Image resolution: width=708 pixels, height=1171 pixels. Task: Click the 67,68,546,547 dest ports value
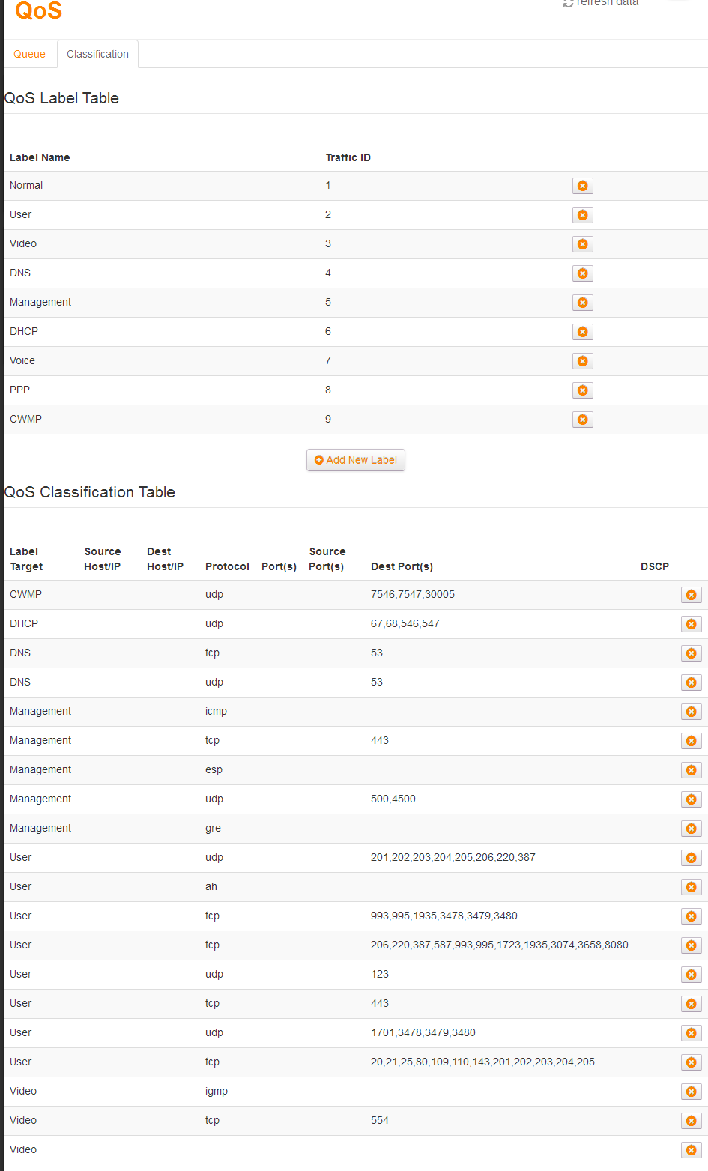[405, 623]
